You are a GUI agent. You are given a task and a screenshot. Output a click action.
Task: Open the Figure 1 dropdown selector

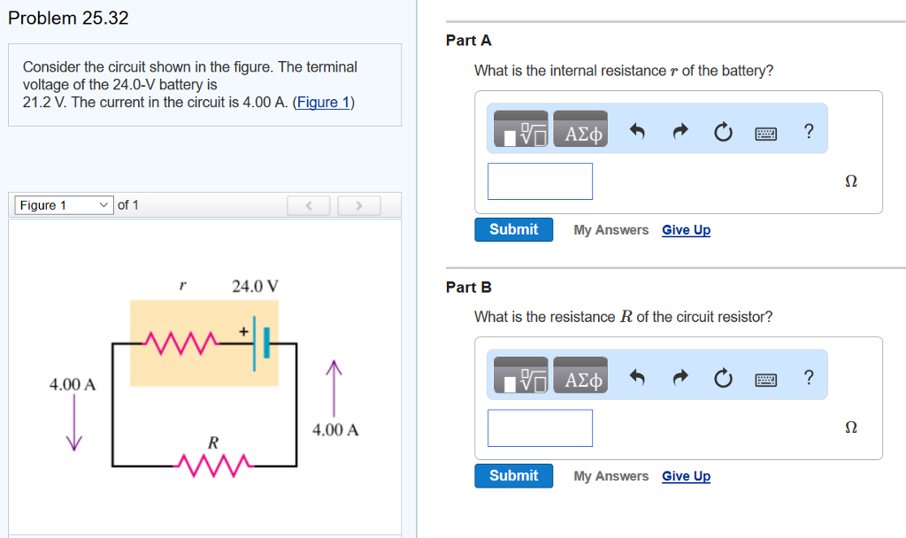[x=60, y=204]
